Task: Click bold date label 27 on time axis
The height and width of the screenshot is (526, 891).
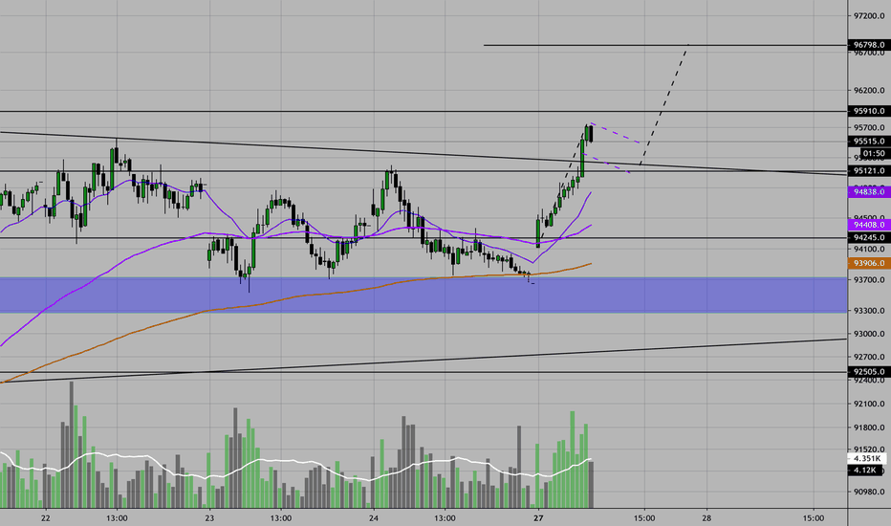Action: point(538,518)
